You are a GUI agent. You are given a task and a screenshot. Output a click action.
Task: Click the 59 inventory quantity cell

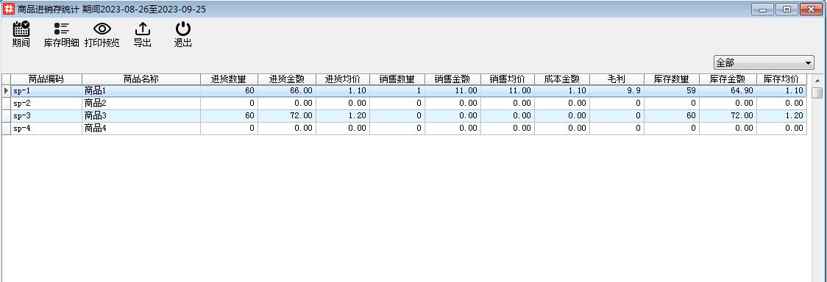pyautogui.click(x=672, y=90)
